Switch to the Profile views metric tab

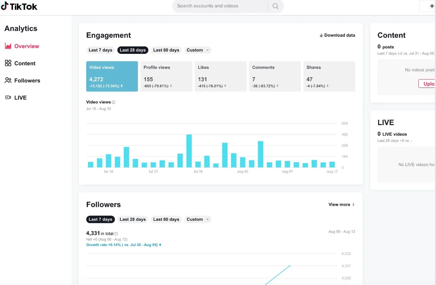click(166, 76)
